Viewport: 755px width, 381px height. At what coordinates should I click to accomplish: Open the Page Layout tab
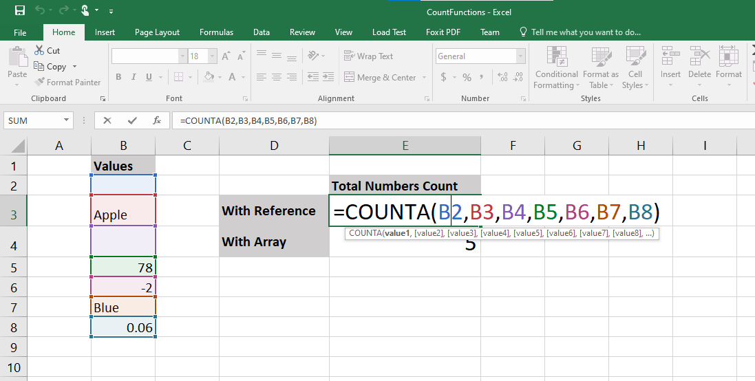[157, 32]
